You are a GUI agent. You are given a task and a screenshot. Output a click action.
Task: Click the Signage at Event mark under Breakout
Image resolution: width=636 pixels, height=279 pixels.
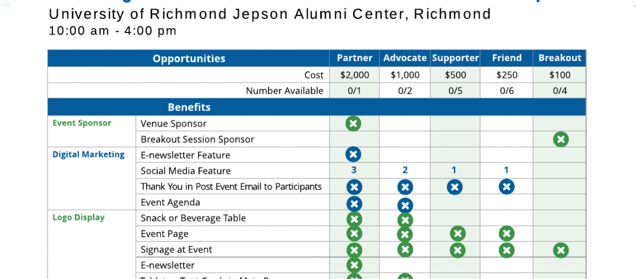[x=561, y=250]
